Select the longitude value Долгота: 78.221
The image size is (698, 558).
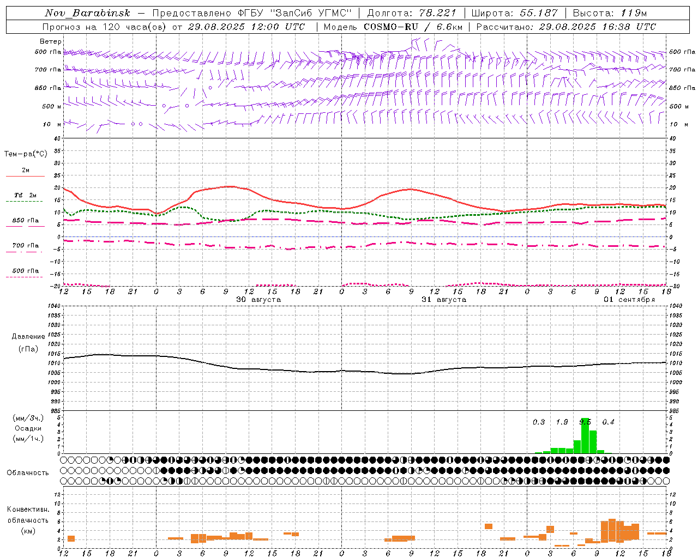click(x=411, y=13)
